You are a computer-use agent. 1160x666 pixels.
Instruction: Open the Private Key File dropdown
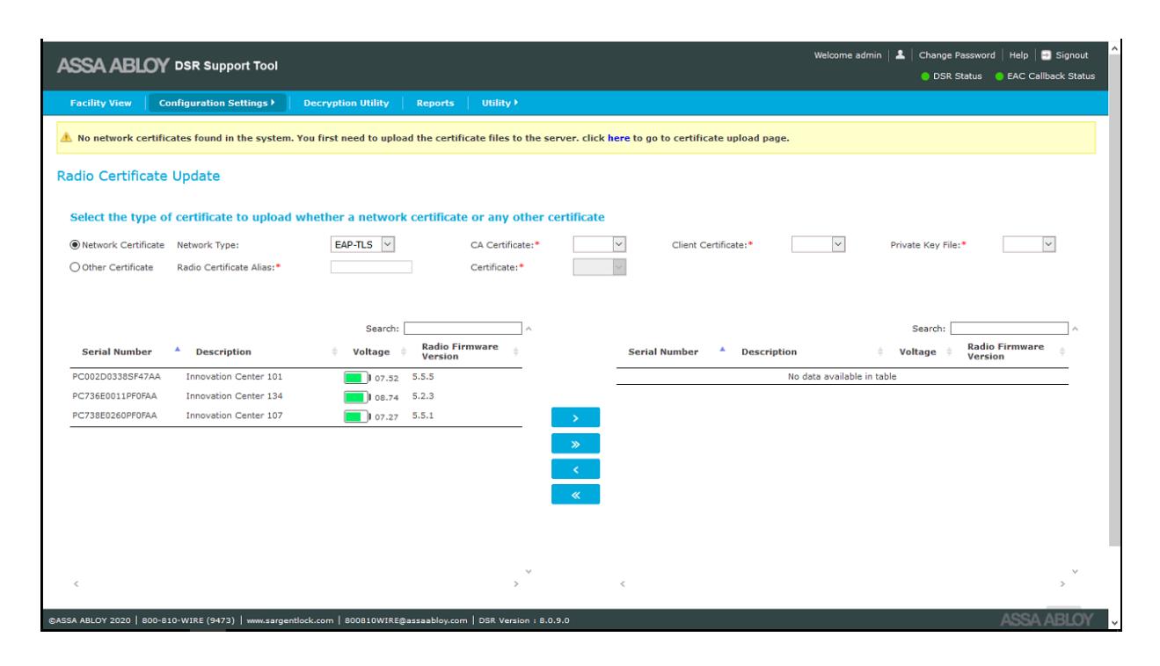1029,246
